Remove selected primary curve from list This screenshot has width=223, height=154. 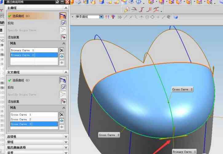coord(62,50)
